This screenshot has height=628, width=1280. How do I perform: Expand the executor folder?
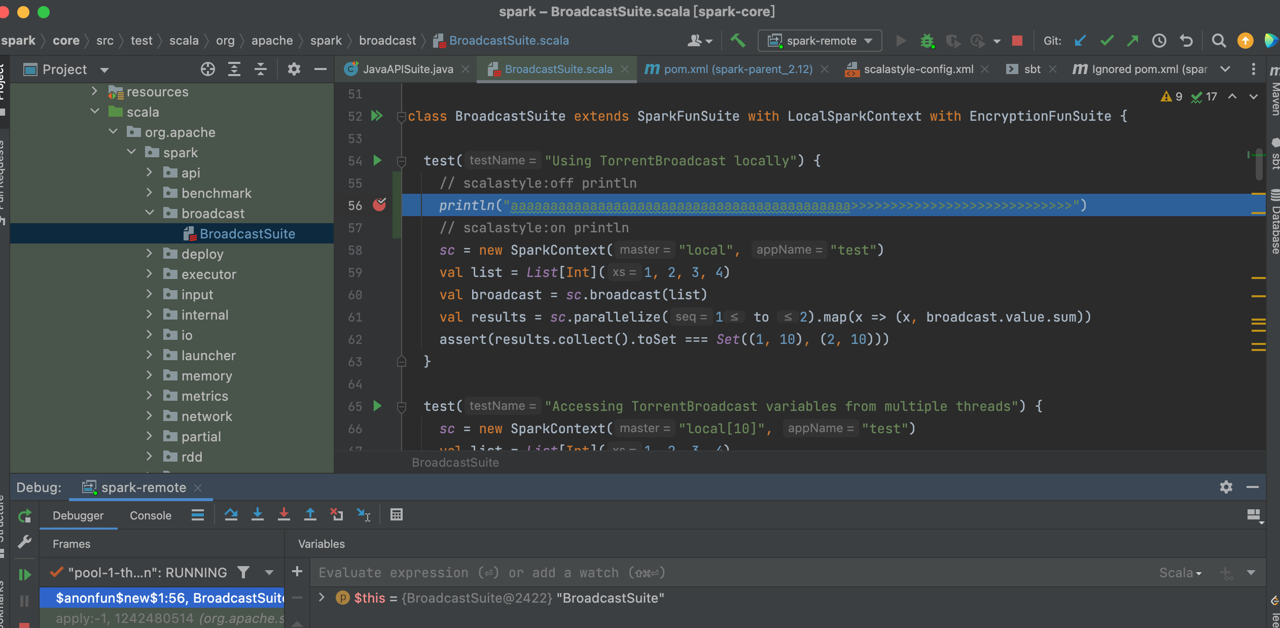click(x=150, y=274)
